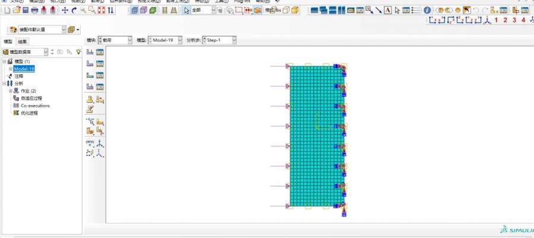Screen dimensions: 534x238
Task: Collapse the 分析 tree node
Action: tap(4, 84)
